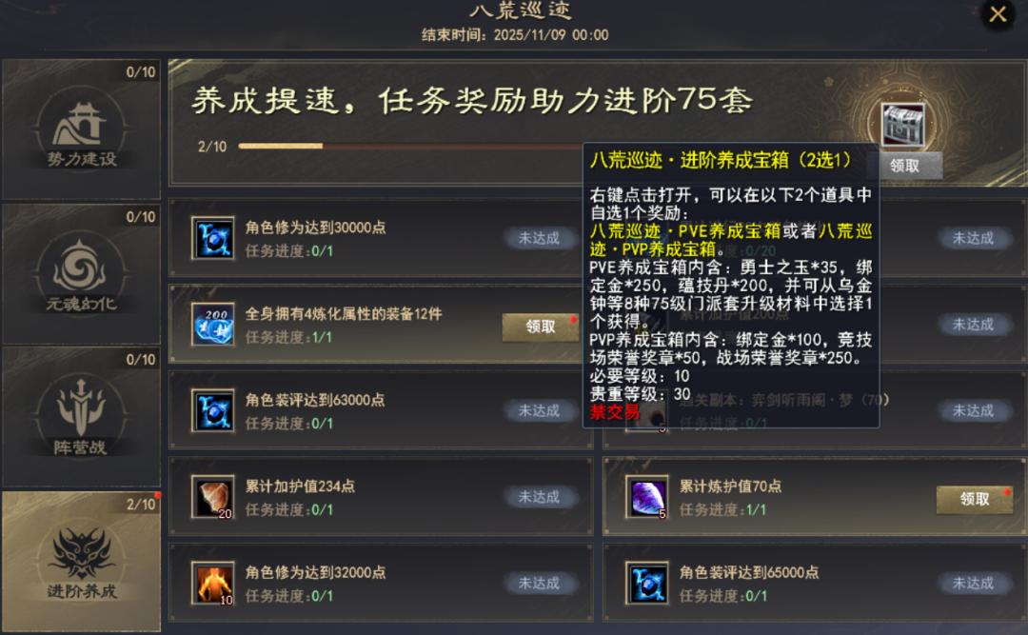Claim reward for 全身拥有4炼化属性的装备12件
This screenshot has width=1028, height=635.
541,327
